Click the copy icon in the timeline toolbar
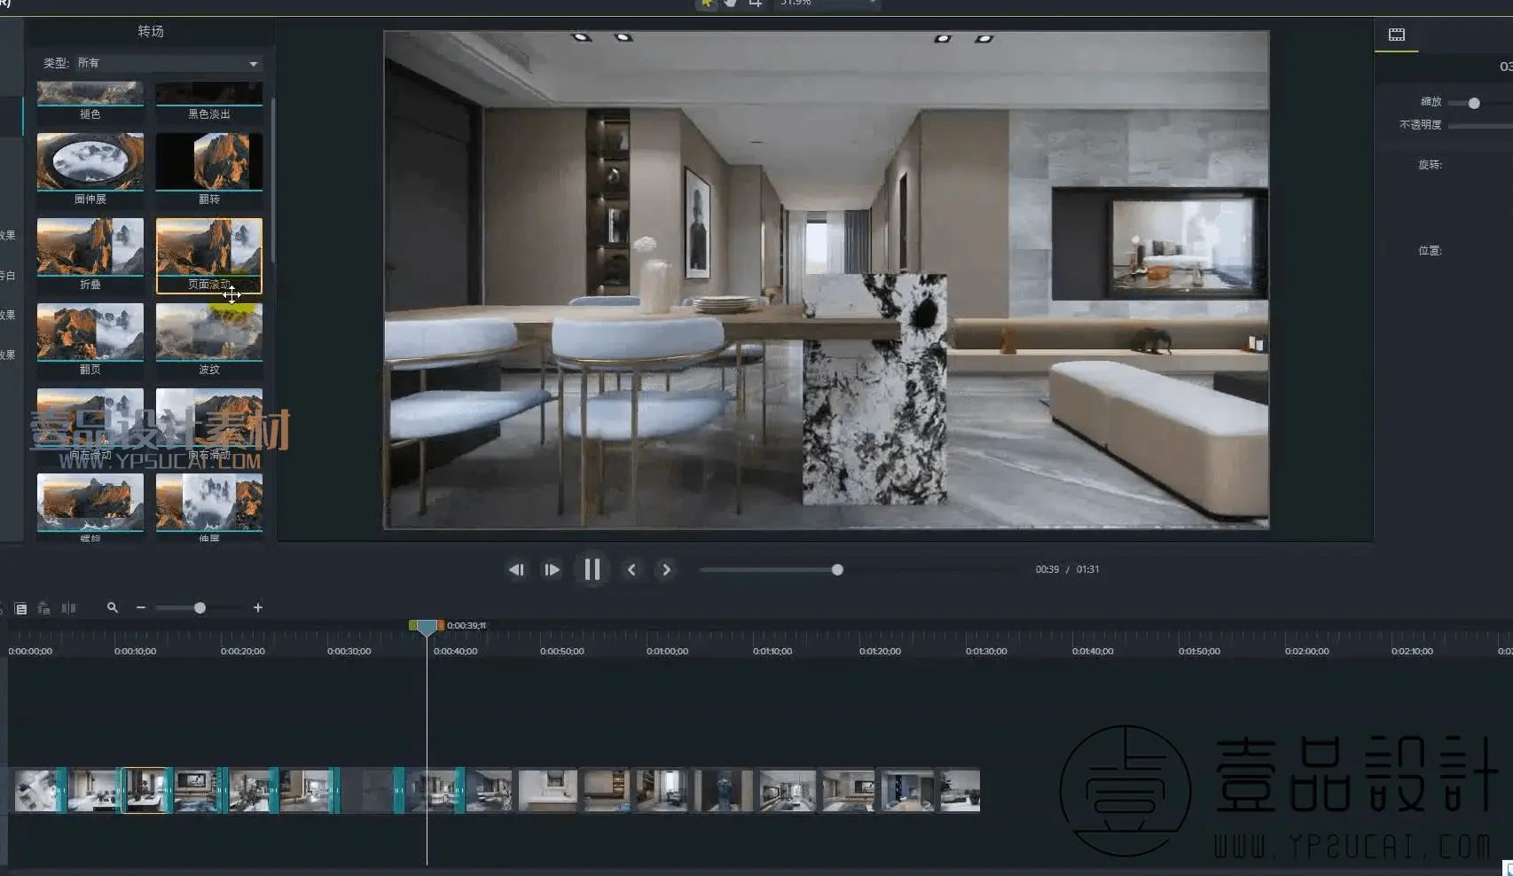The image size is (1513, 876). (x=20, y=608)
